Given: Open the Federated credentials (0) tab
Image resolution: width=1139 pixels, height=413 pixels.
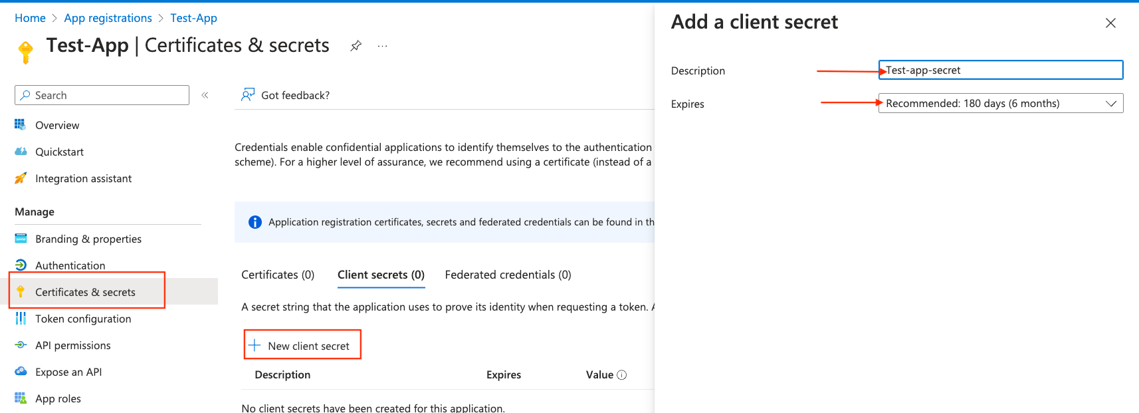Looking at the screenshot, I should coord(508,275).
